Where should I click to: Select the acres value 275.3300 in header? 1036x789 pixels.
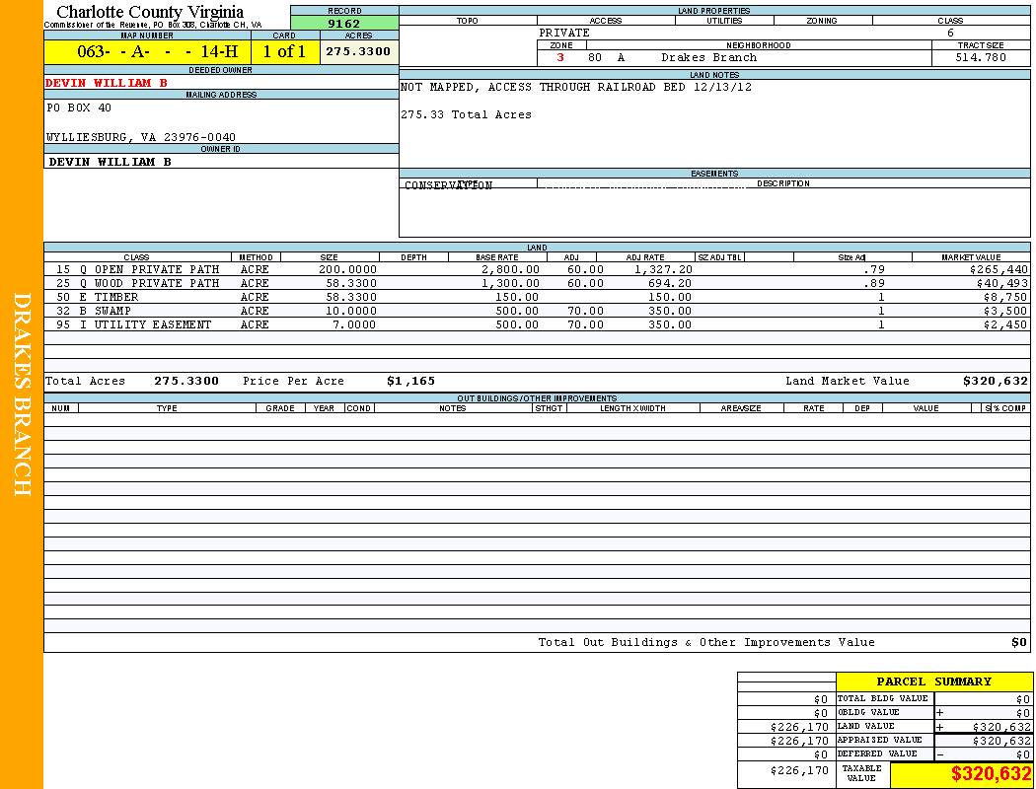click(358, 52)
